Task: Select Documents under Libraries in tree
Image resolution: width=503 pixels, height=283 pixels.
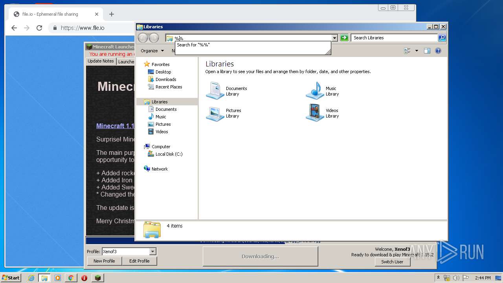Action: pos(166,109)
